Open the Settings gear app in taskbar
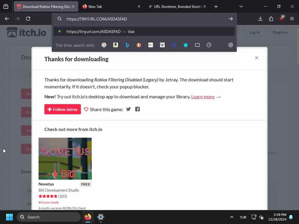The width and height of the screenshot is (299, 224). coord(101,217)
